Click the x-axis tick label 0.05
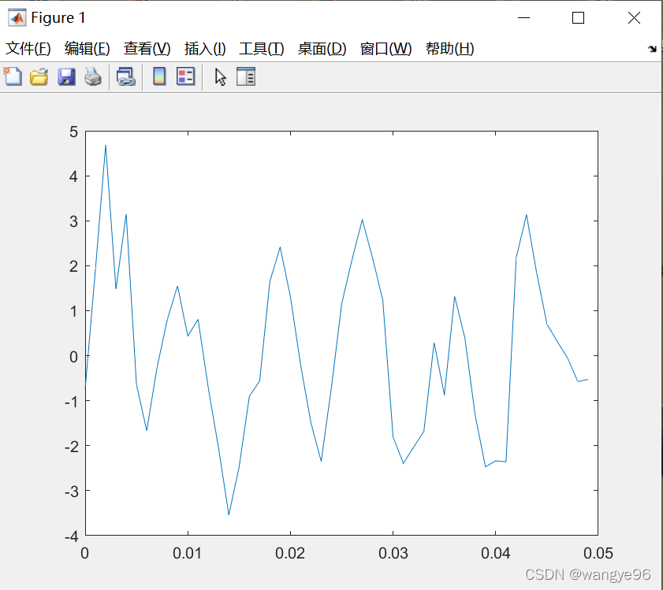 [598, 553]
